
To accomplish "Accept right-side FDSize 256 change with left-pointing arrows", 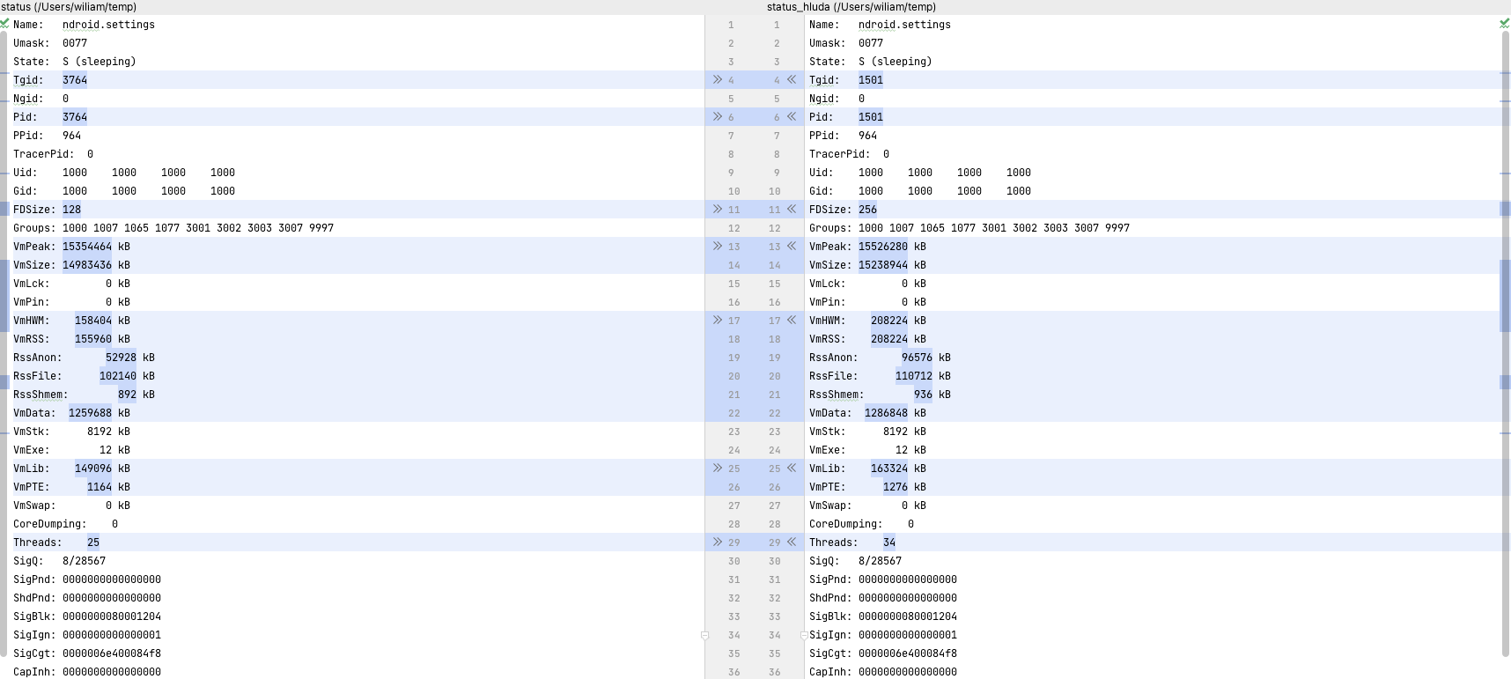I will click(792, 209).
